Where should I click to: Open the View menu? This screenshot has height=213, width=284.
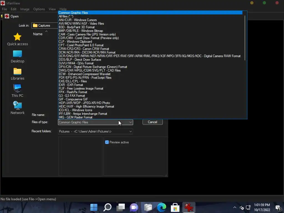[52, 9]
